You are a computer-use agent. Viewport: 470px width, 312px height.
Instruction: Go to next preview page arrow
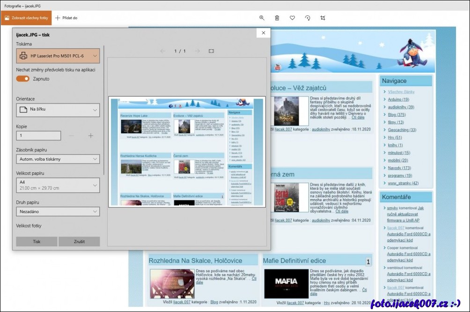pyautogui.click(x=197, y=51)
